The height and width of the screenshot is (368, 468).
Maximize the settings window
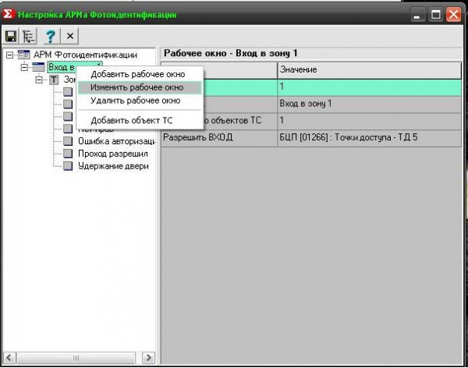[435, 15]
